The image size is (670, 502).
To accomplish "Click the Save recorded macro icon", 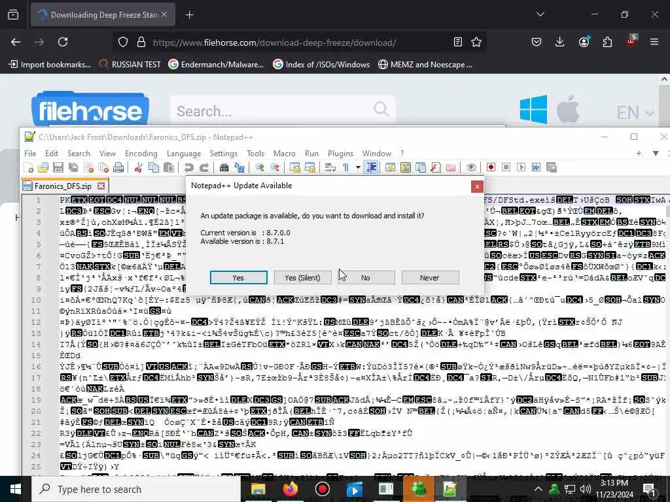I will [x=551, y=167].
